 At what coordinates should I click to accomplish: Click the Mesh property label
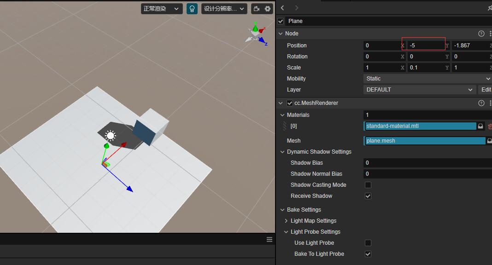click(x=293, y=141)
